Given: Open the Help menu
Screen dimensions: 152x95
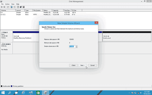Looking at the screenshot, I should pos(18,4).
